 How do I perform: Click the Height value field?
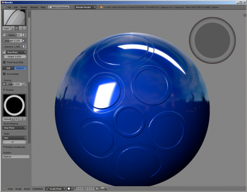point(14,57)
